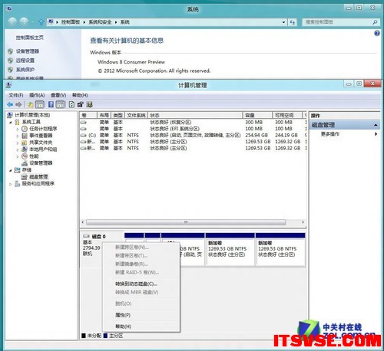Select 磁盘管理 in the tree

(x=38, y=177)
